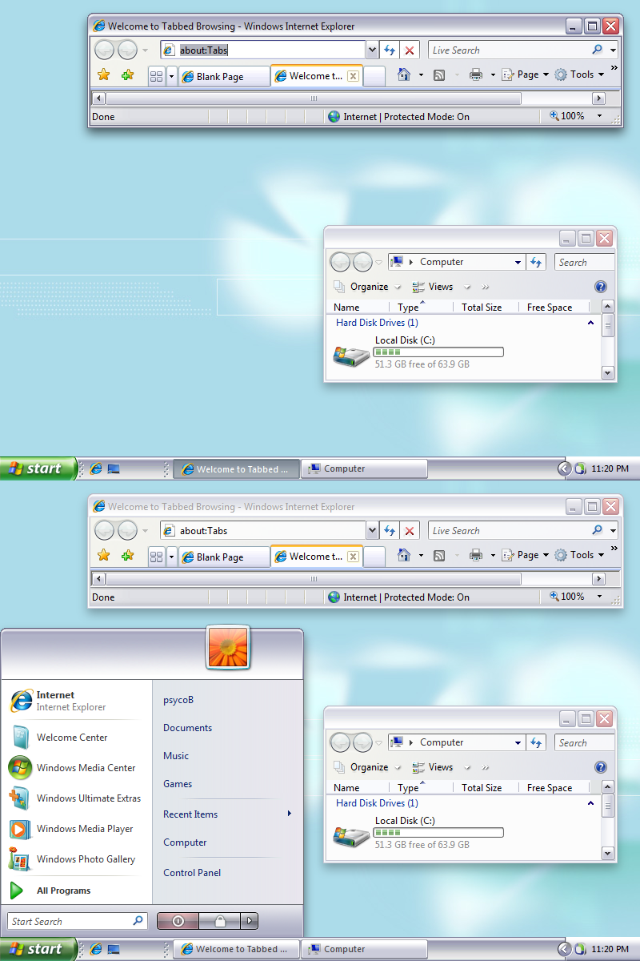Click Home icon in lower IE toolbar
640x961 pixels.
pos(404,555)
